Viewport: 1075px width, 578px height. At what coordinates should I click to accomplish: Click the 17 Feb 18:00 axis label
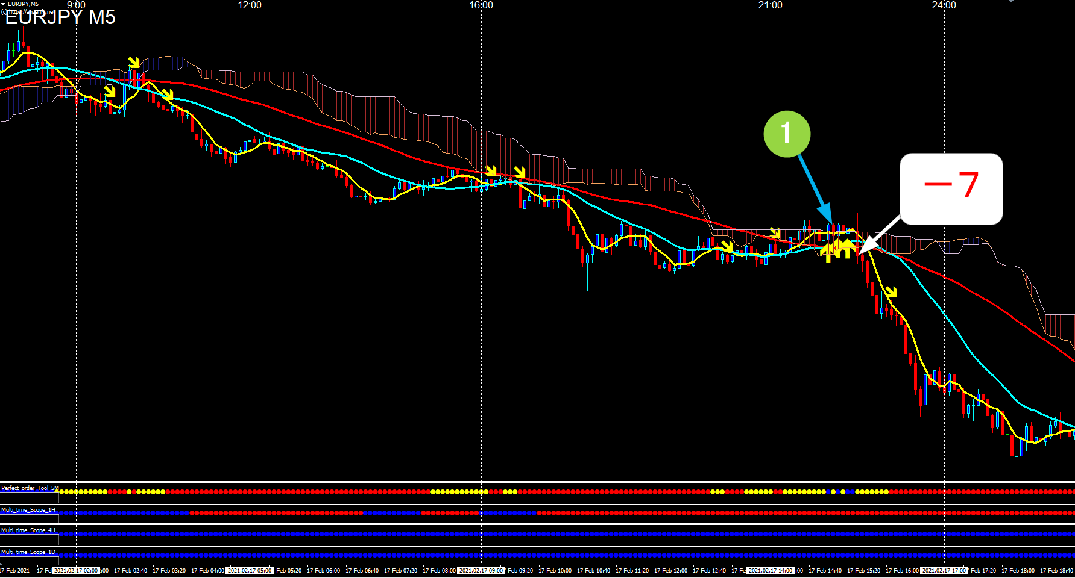pos(1018,570)
